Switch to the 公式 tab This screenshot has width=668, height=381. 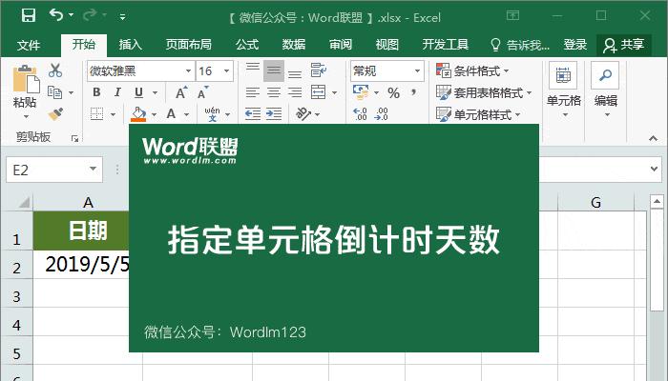247,44
